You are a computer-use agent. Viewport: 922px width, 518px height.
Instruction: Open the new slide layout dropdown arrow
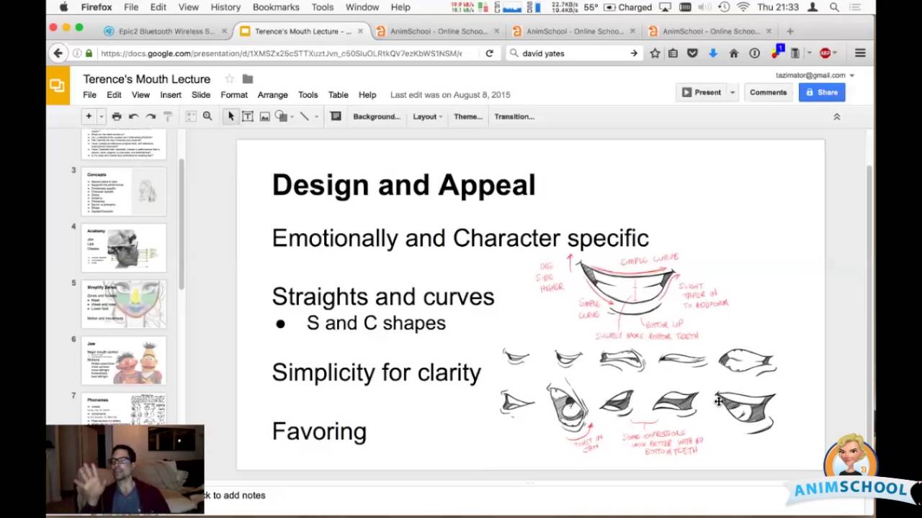[101, 117]
